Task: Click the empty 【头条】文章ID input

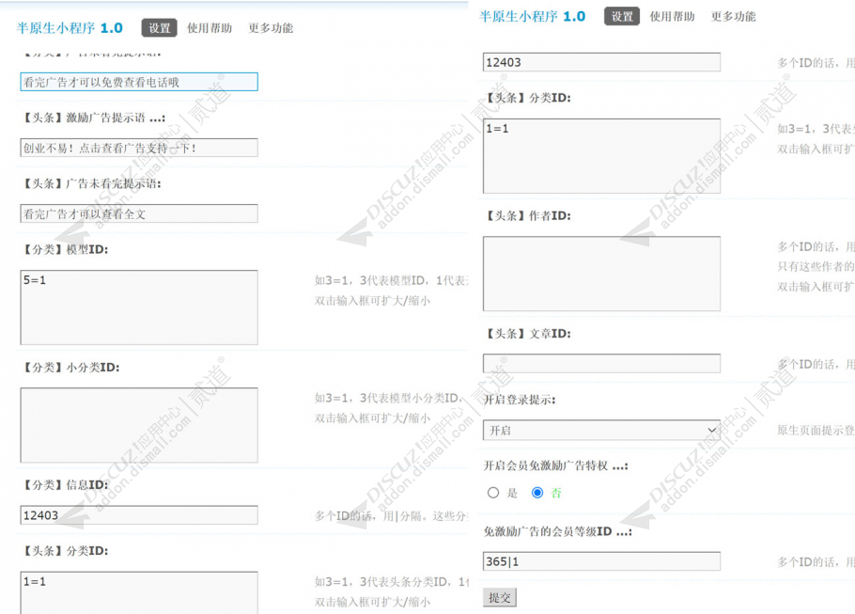Action: pyautogui.click(x=601, y=364)
